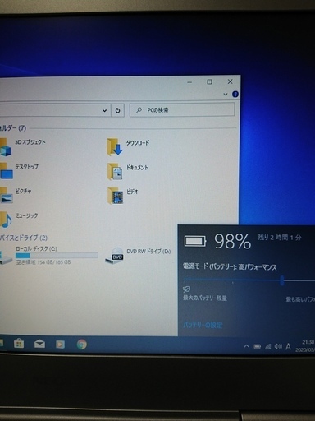Open the ダウンロード folder
The height and width of the screenshot is (421, 315).
129,146
